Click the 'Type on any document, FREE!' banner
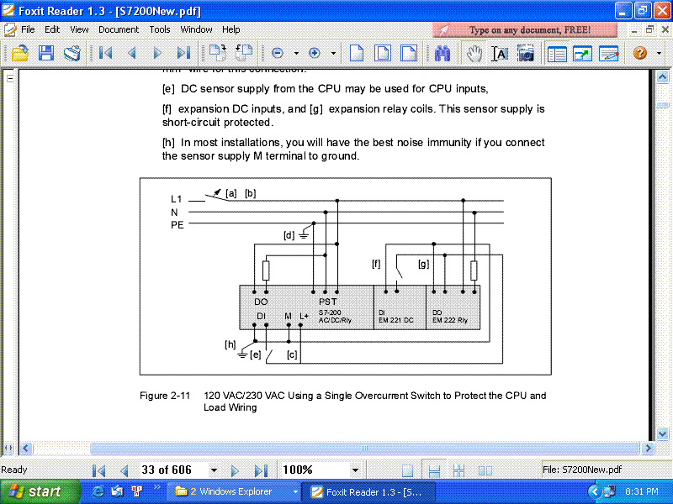 pos(524,30)
